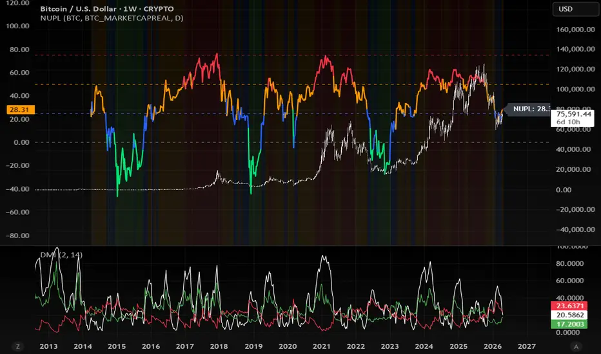Click the orange 28.31 NUPL value label
The width and height of the screenshot is (601, 354).
coord(21,110)
